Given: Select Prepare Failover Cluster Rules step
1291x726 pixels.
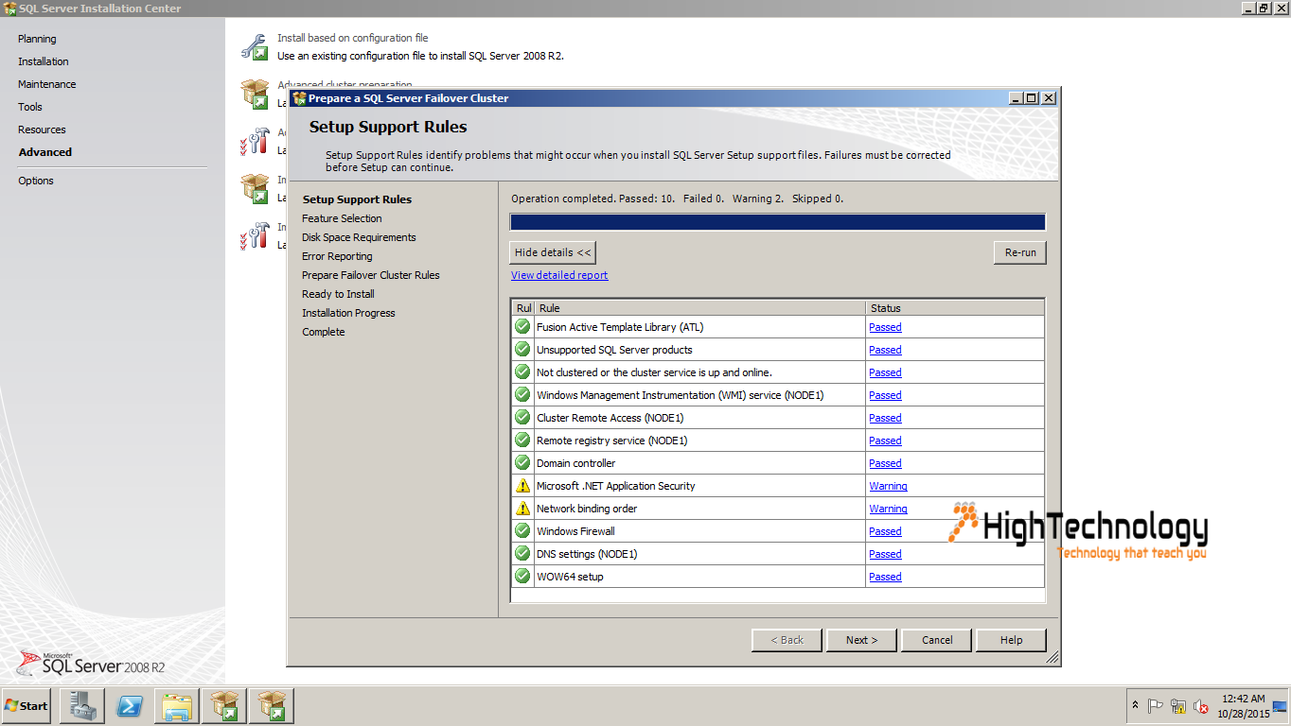Looking at the screenshot, I should [x=371, y=275].
